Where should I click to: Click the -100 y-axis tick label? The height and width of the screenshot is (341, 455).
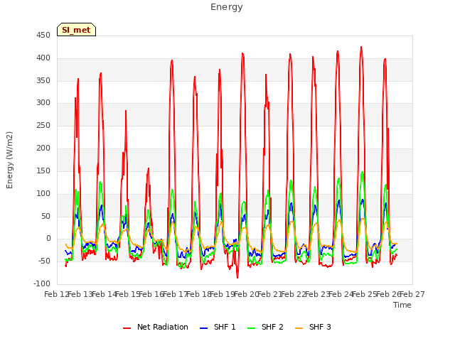(x=42, y=283)
